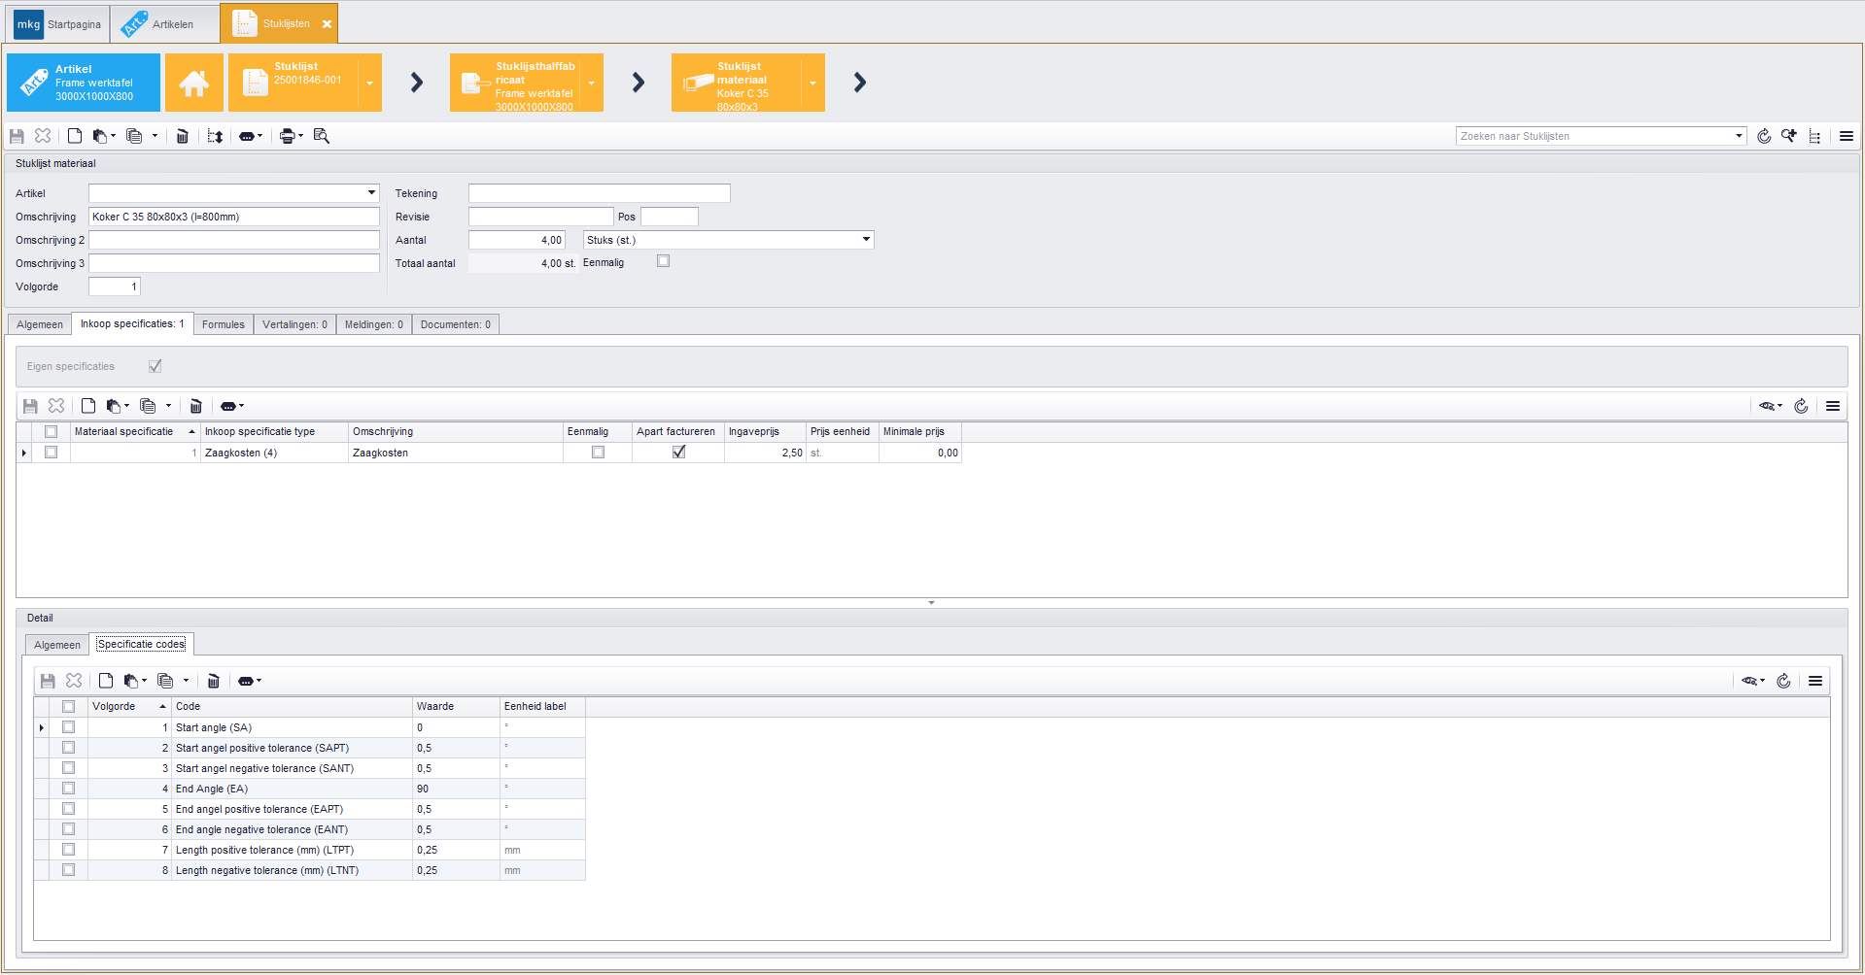Open the Stuks (st.) unit dropdown
1865x975 pixels.
click(x=866, y=240)
